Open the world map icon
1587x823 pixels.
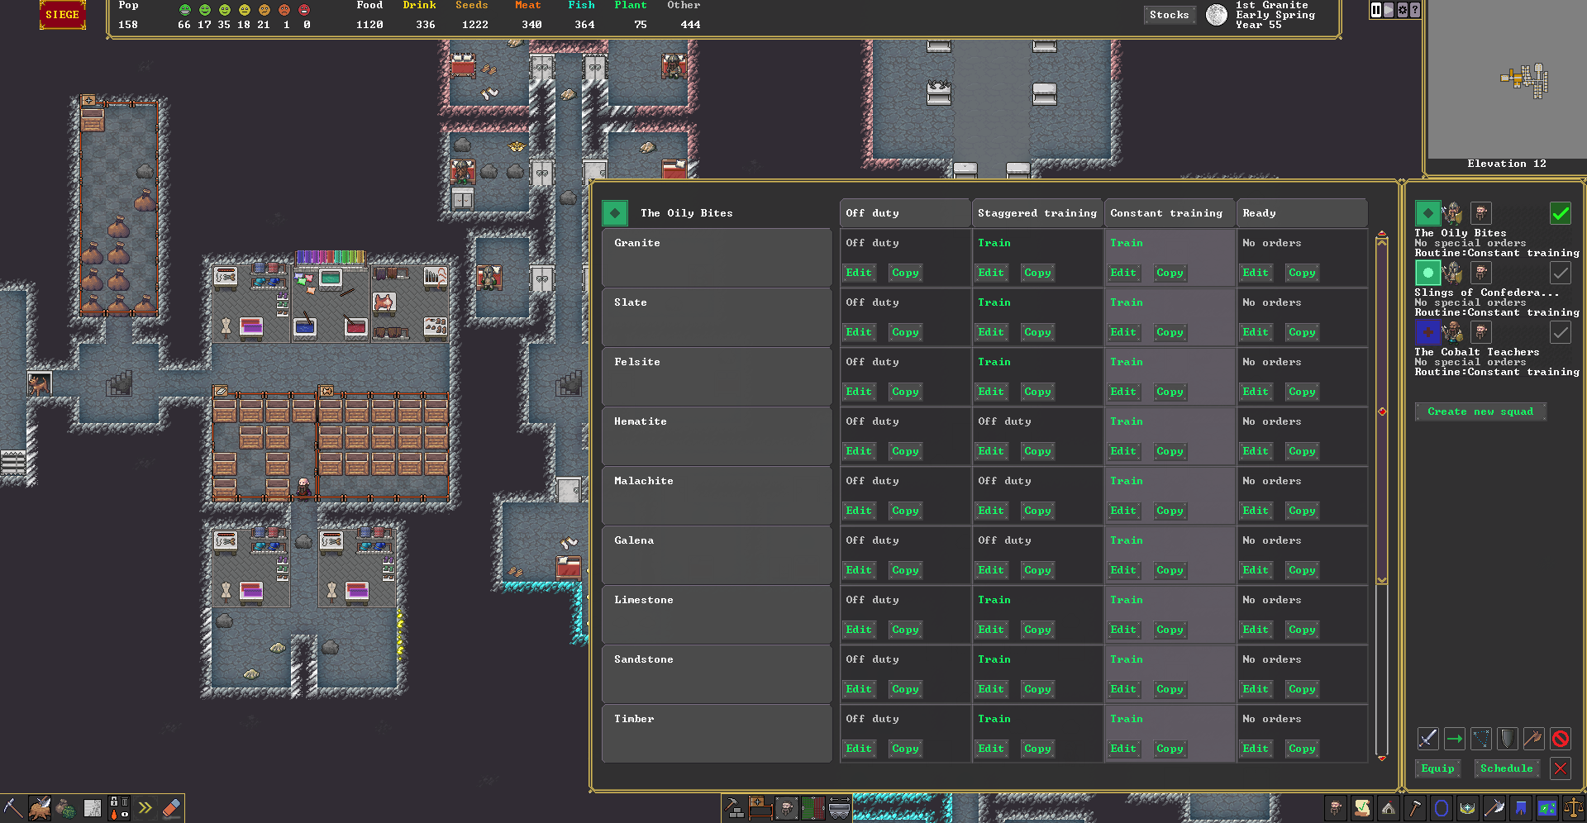[1548, 808]
